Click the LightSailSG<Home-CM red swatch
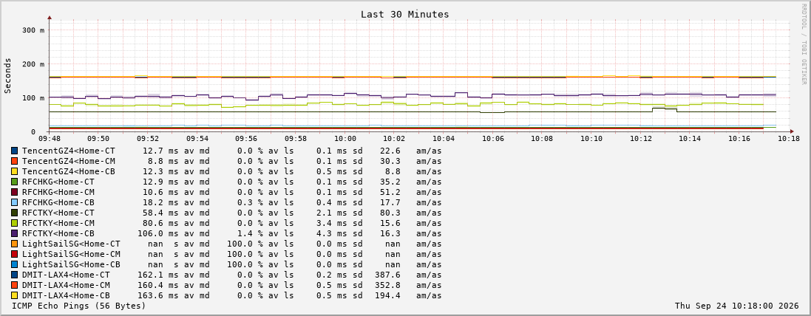Screen dimensions: 811x316 [x=15, y=254]
